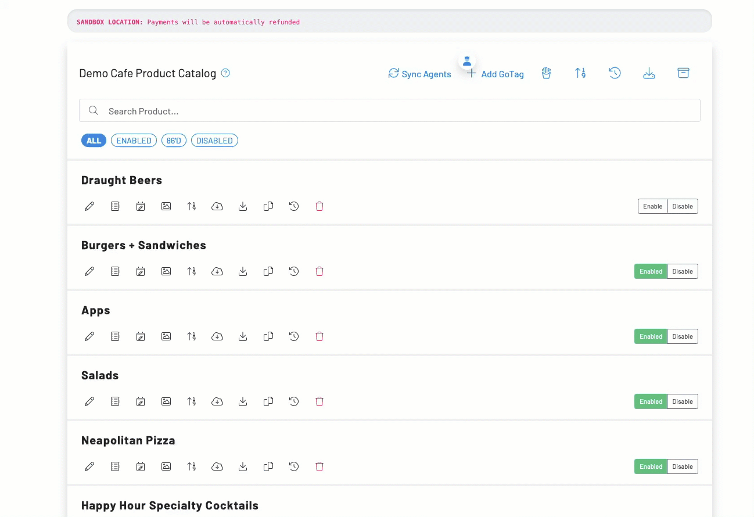Filter products by the ENABLED tab
754x517 pixels.
(x=134, y=141)
